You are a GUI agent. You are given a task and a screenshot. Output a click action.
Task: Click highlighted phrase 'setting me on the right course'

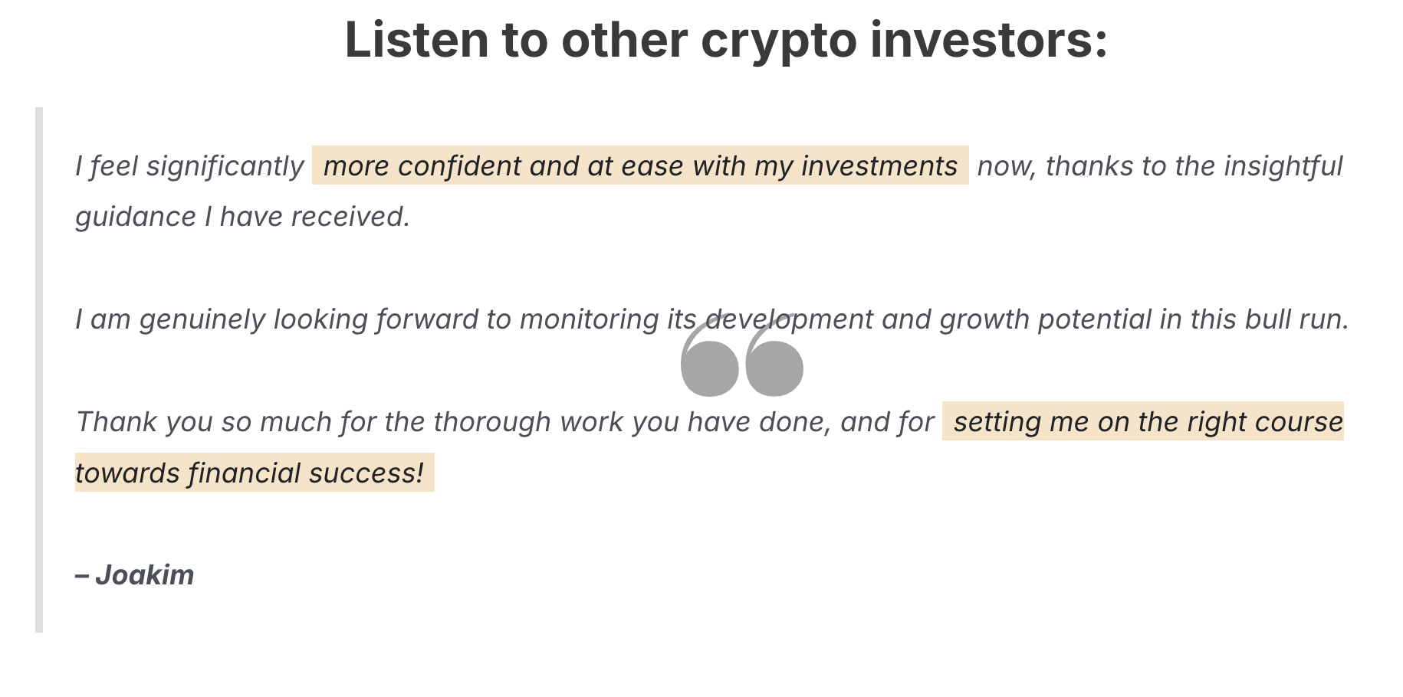click(x=1148, y=421)
